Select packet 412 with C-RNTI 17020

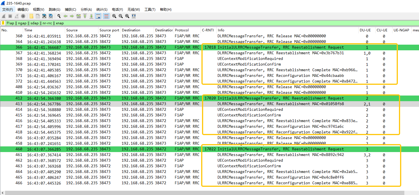coord(209,98)
